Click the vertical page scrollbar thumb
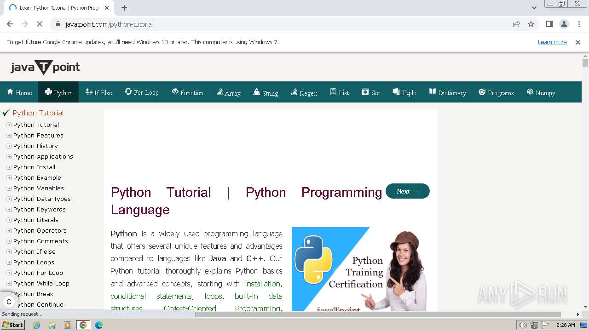589x331 pixels. click(x=585, y=63)
